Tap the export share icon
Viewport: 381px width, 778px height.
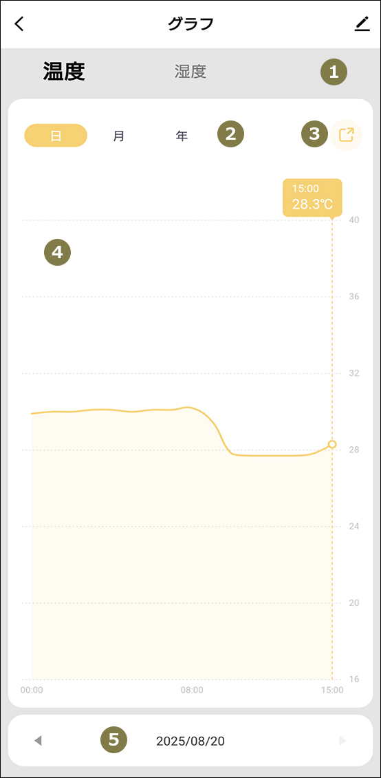pyautogui.click(x=347, y=136)
